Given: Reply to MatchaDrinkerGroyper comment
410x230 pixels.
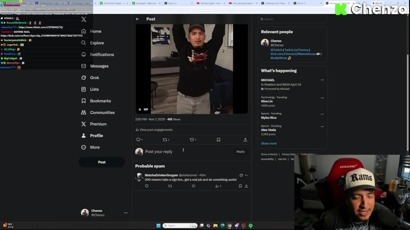Looking at the screenshot, I should pyautogui.click(x=147, y=186).
